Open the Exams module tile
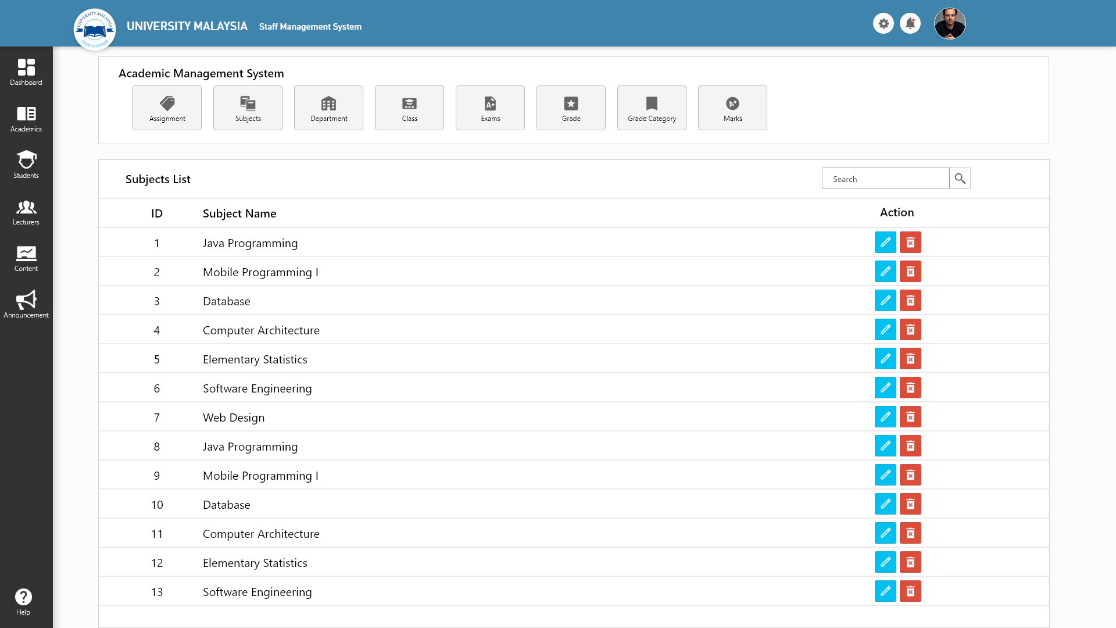Image resolution: width=1116 pixels, height=628 pixels. click(491, 108)
